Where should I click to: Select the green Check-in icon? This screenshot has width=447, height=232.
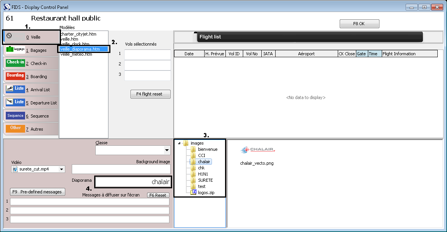(15, 63)
